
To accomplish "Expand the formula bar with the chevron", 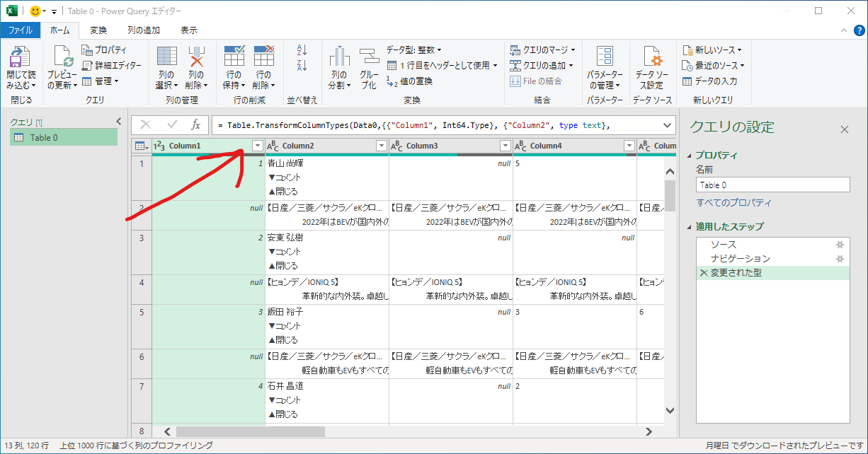I will click(x=667, y=125).
